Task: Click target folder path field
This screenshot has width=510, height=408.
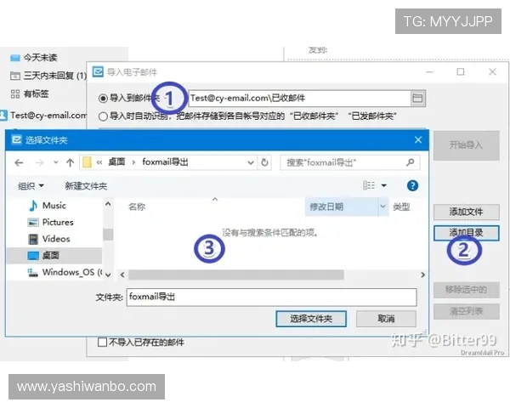Action: point(299,98)
